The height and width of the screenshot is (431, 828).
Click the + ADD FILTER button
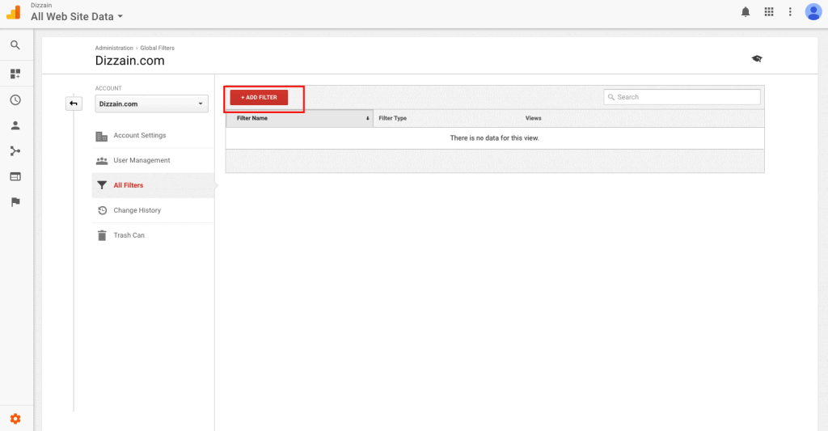tap(259, 97)
